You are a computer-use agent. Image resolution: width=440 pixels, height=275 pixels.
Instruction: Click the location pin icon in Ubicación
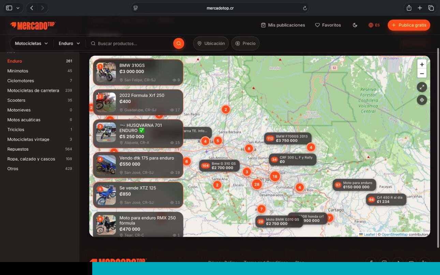[x=200, y=43]
